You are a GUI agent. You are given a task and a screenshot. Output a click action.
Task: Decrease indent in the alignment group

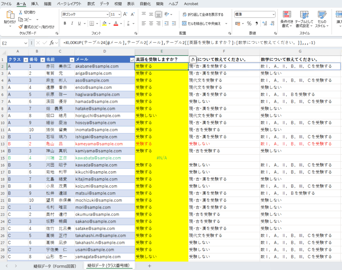[x=167, y=23]
